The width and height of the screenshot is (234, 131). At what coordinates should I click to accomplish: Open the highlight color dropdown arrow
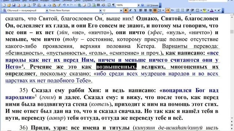[208, 10]
